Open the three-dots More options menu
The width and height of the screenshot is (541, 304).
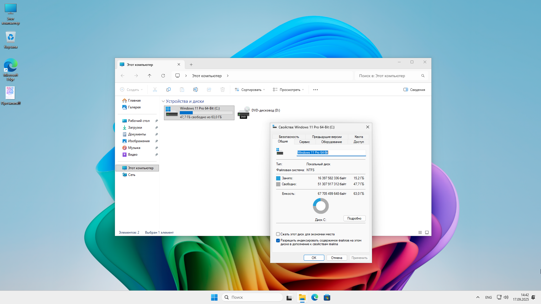pos(316,90)
